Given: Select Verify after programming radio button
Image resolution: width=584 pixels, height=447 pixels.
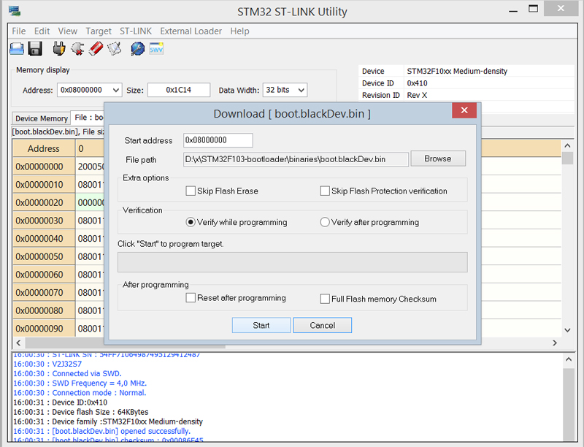Looking at the screenshot, I should [x=325, y=222].
